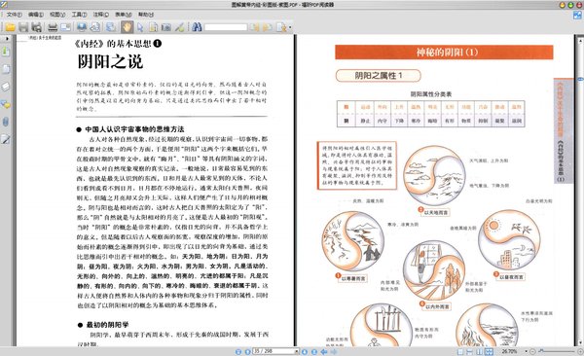Click the print icon
The width and height of the screenshot is (584, 356).
[x=53, y=27]
